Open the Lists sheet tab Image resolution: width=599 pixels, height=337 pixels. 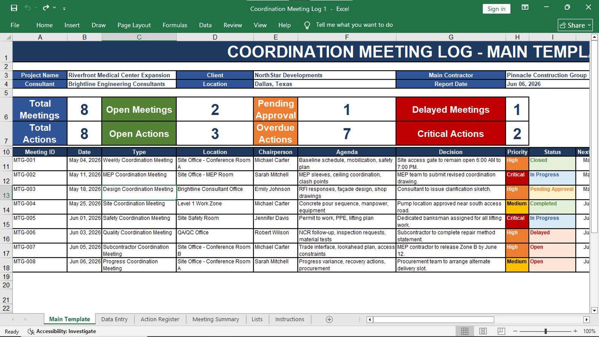(257, 319)
